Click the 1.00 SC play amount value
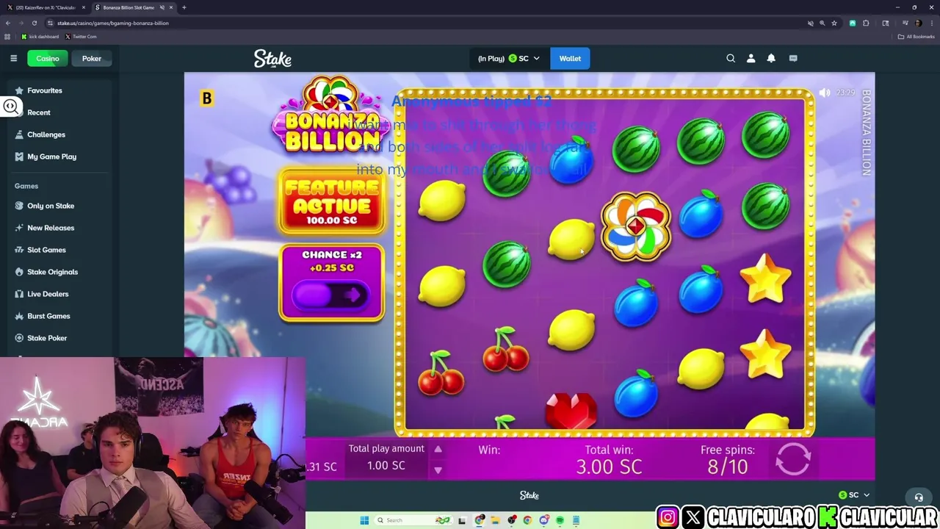The image size is (940, 529). (386, 466)
